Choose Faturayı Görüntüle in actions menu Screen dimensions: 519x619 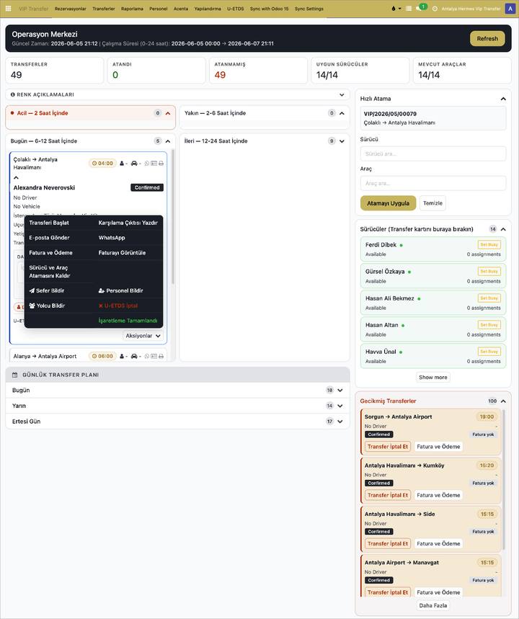(122, 253)
